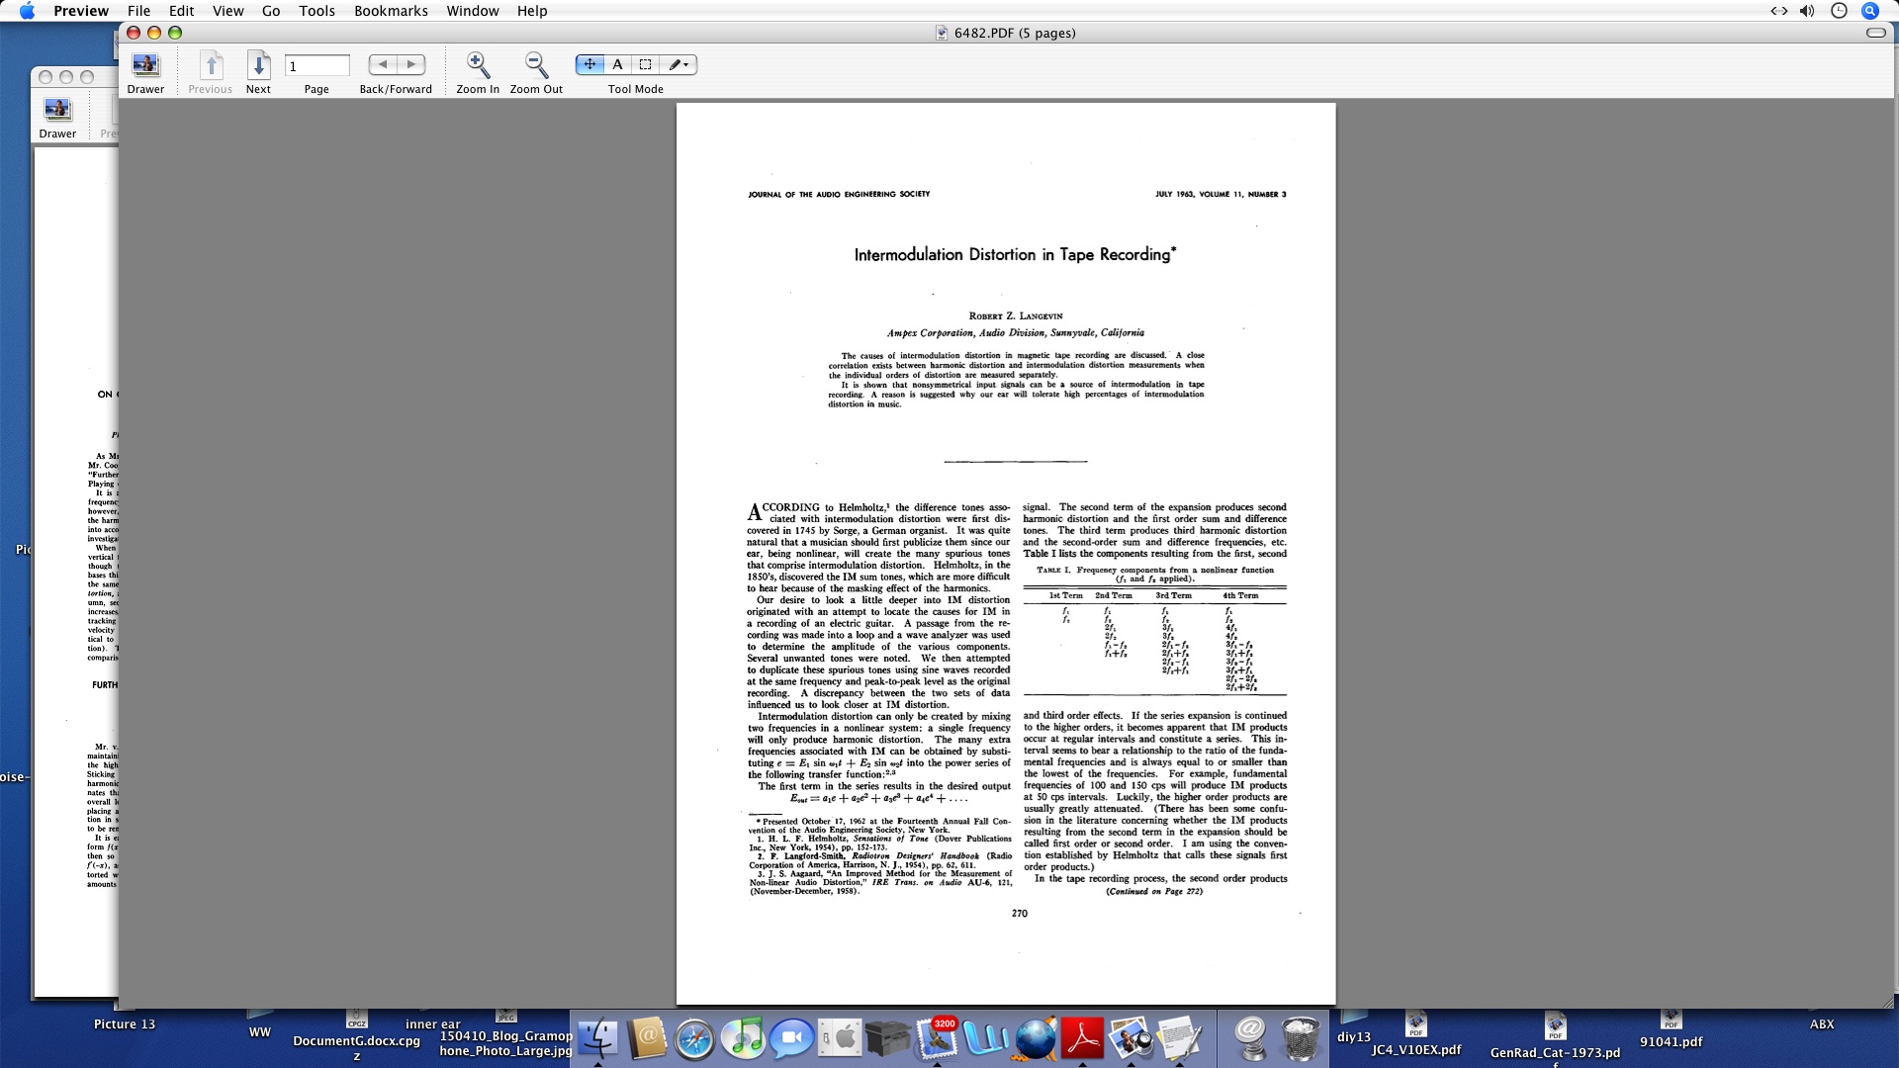
Task: Open Address Book from the Dock
Action: click(647, 1038)
